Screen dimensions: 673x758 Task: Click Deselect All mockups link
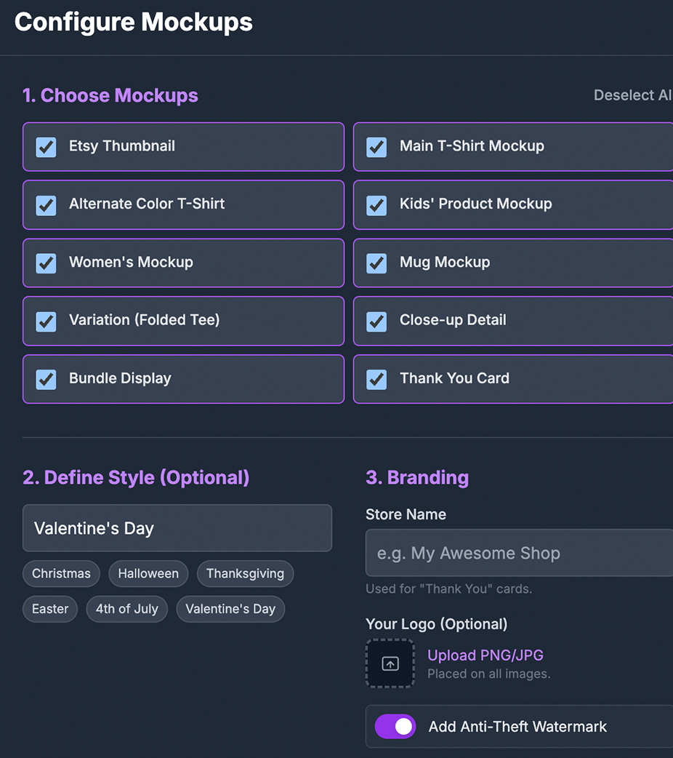[x=632, y=95]
